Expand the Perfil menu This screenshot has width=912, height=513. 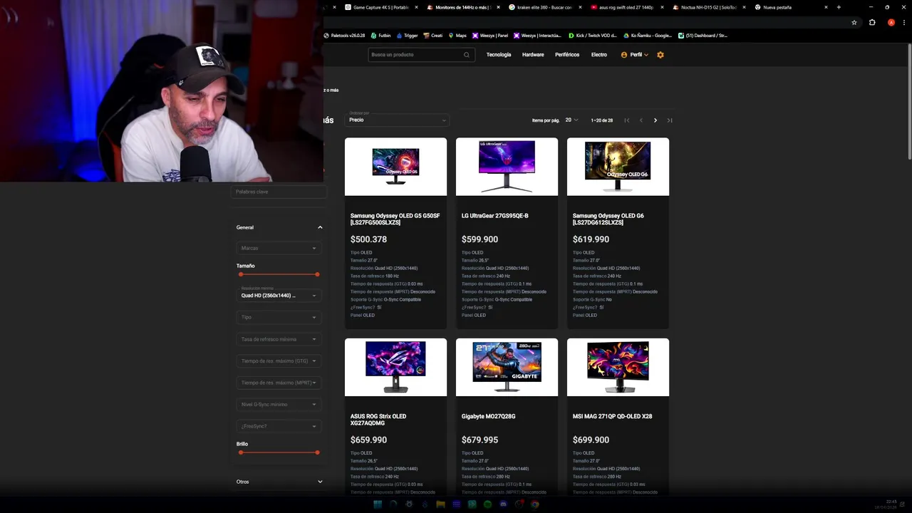pyautogui.click(x=635, y=55)
